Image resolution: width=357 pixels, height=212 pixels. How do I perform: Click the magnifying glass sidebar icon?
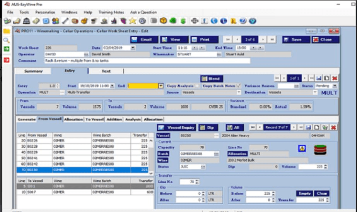7,40
